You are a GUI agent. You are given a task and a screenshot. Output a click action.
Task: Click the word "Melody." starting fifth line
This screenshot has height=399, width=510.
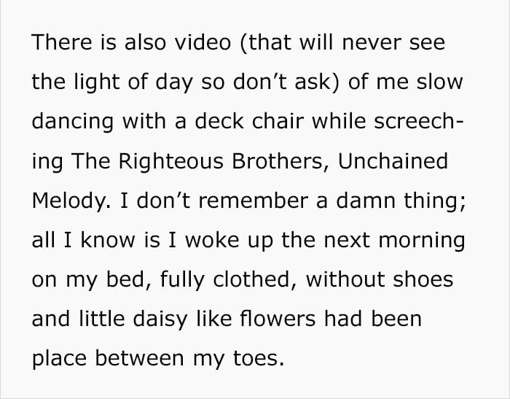[x=71, y=201]
